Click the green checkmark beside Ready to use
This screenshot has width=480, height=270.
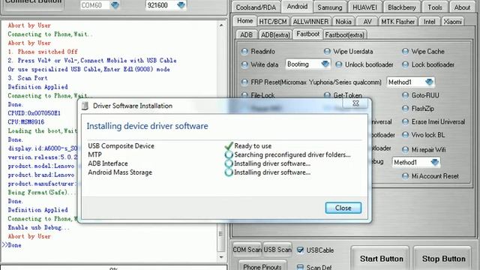pos(229,145)
